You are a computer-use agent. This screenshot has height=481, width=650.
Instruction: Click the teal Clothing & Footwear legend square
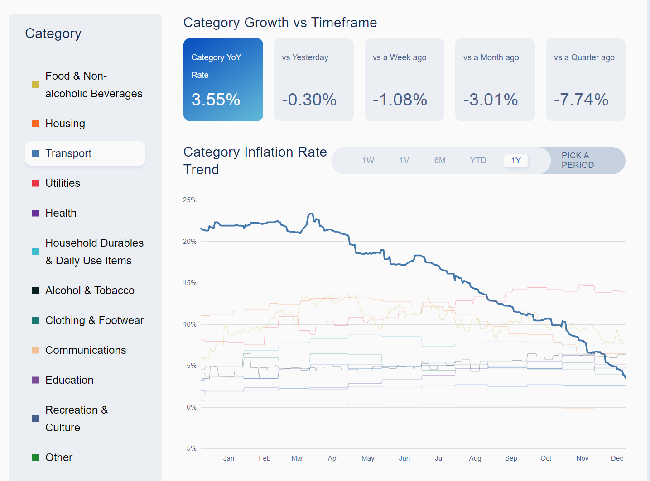(x=35, y=320)
